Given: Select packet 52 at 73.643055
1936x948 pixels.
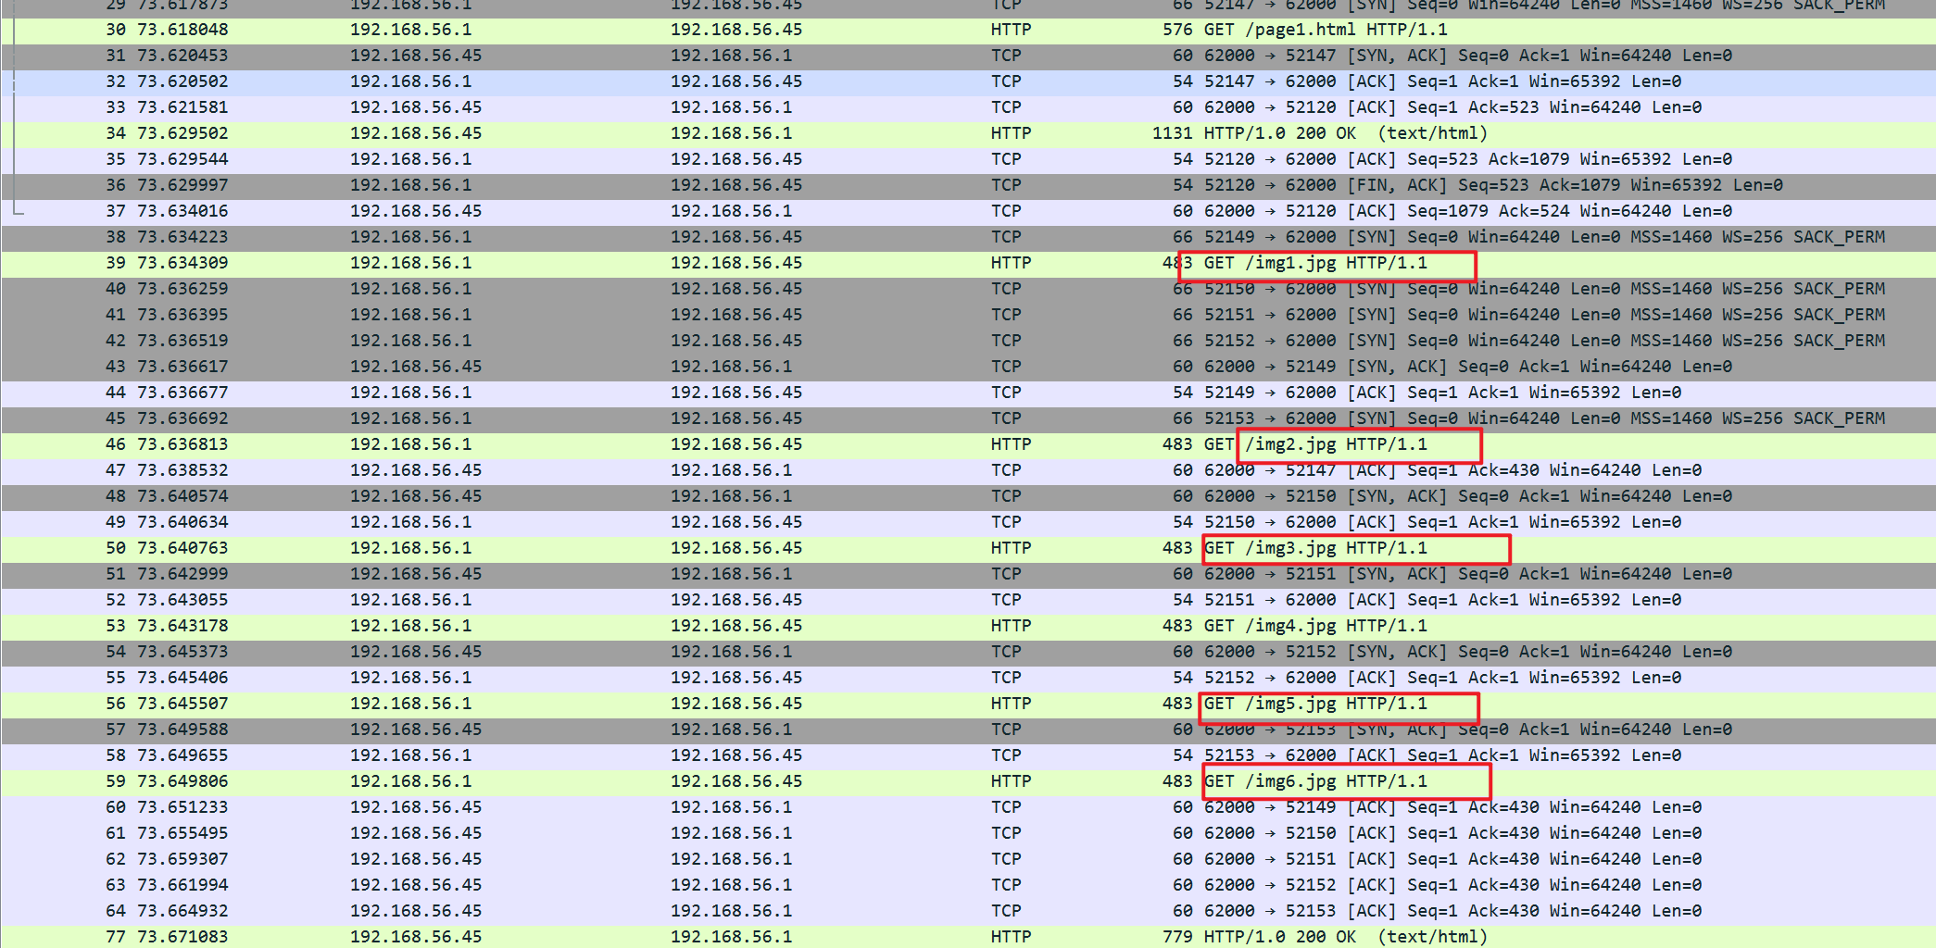Looking at the screenshot, I should (x=968, y=600).
